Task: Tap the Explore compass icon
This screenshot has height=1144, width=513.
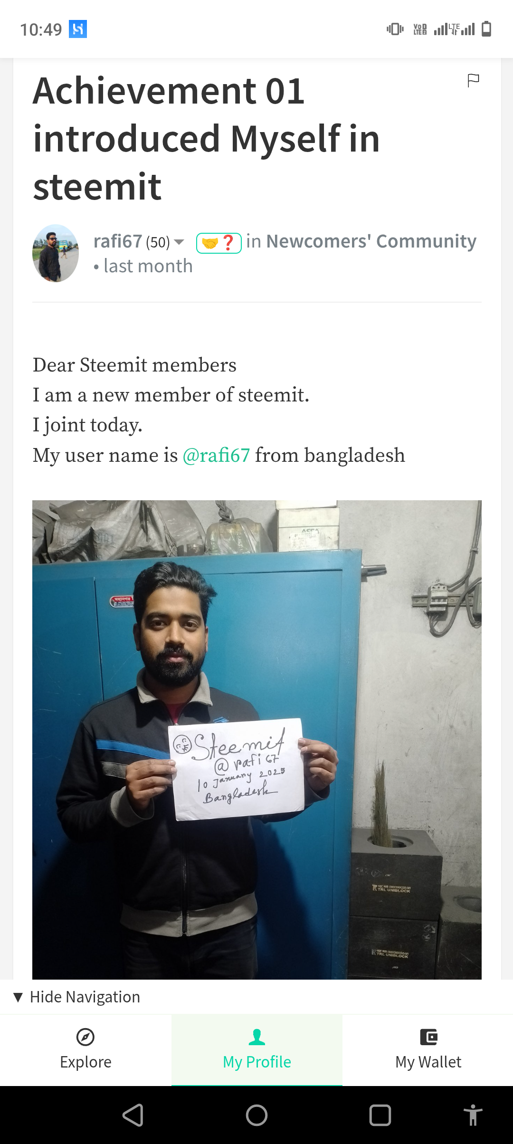Action: (85, 1037)
